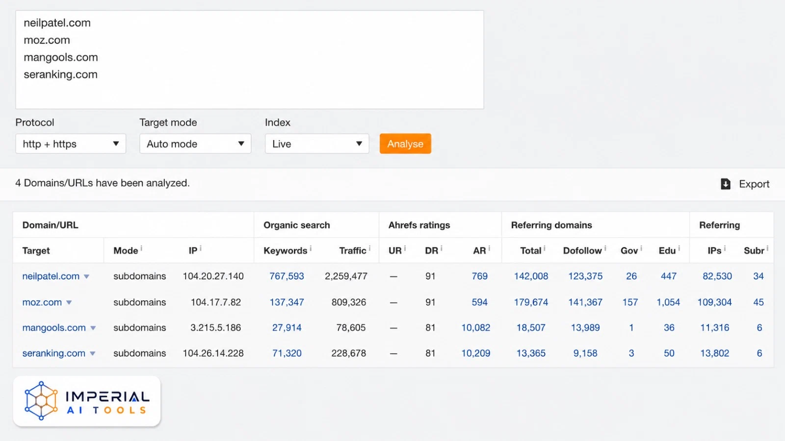The image size is (785, 441).
Task: Open the mangools.com target link
Action: (x=54, y=327)
